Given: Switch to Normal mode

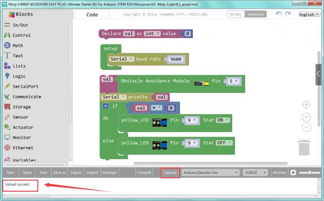Looking at the screenshot, I should point(235,14).
